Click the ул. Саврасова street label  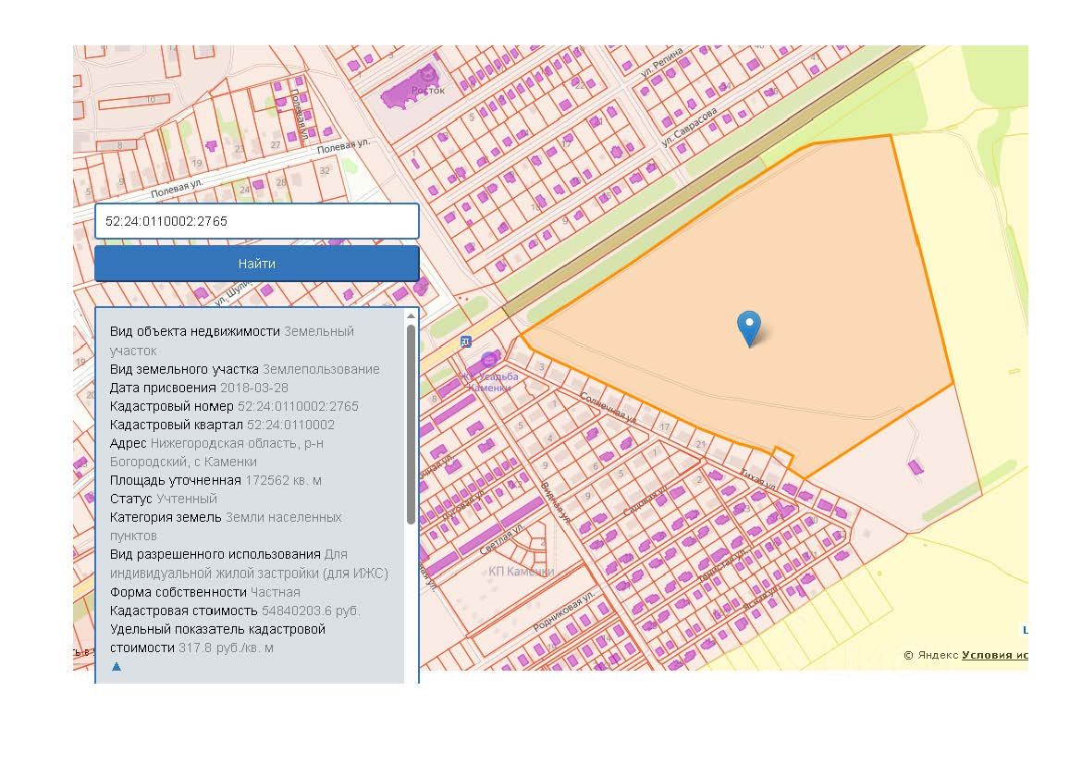(x=689, y=128)
